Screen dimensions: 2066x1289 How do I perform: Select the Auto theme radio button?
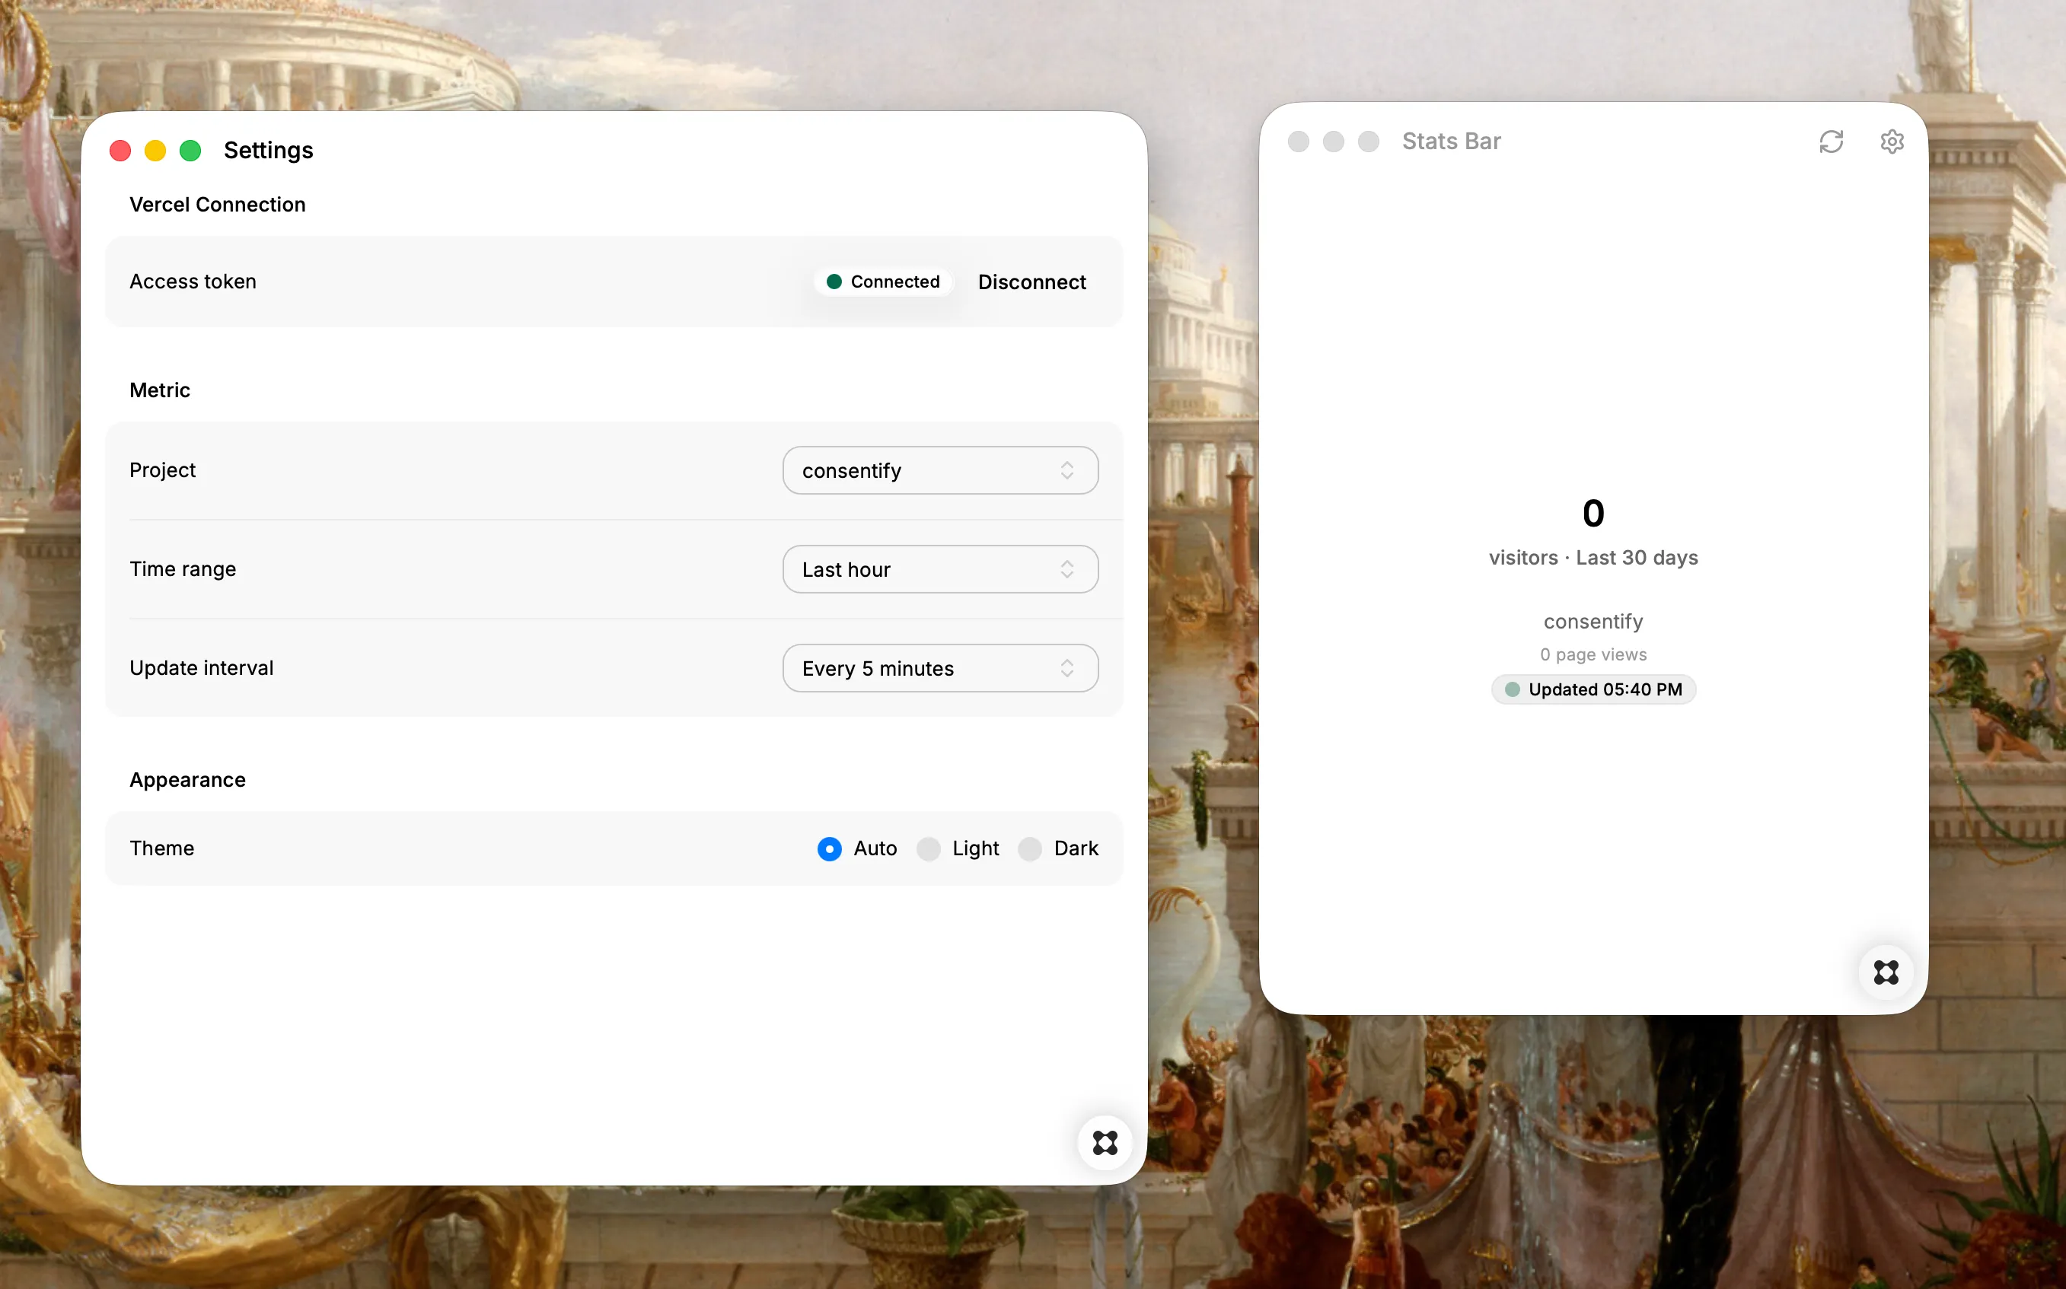[x=829, y=849]
